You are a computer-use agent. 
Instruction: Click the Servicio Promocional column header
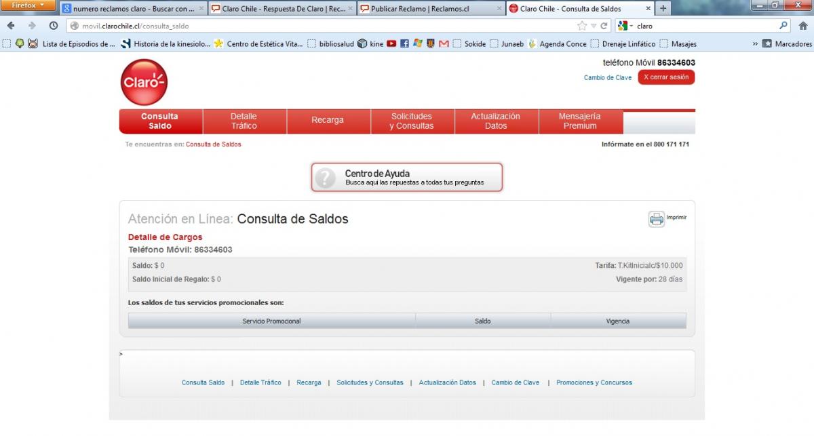[271, 321]
